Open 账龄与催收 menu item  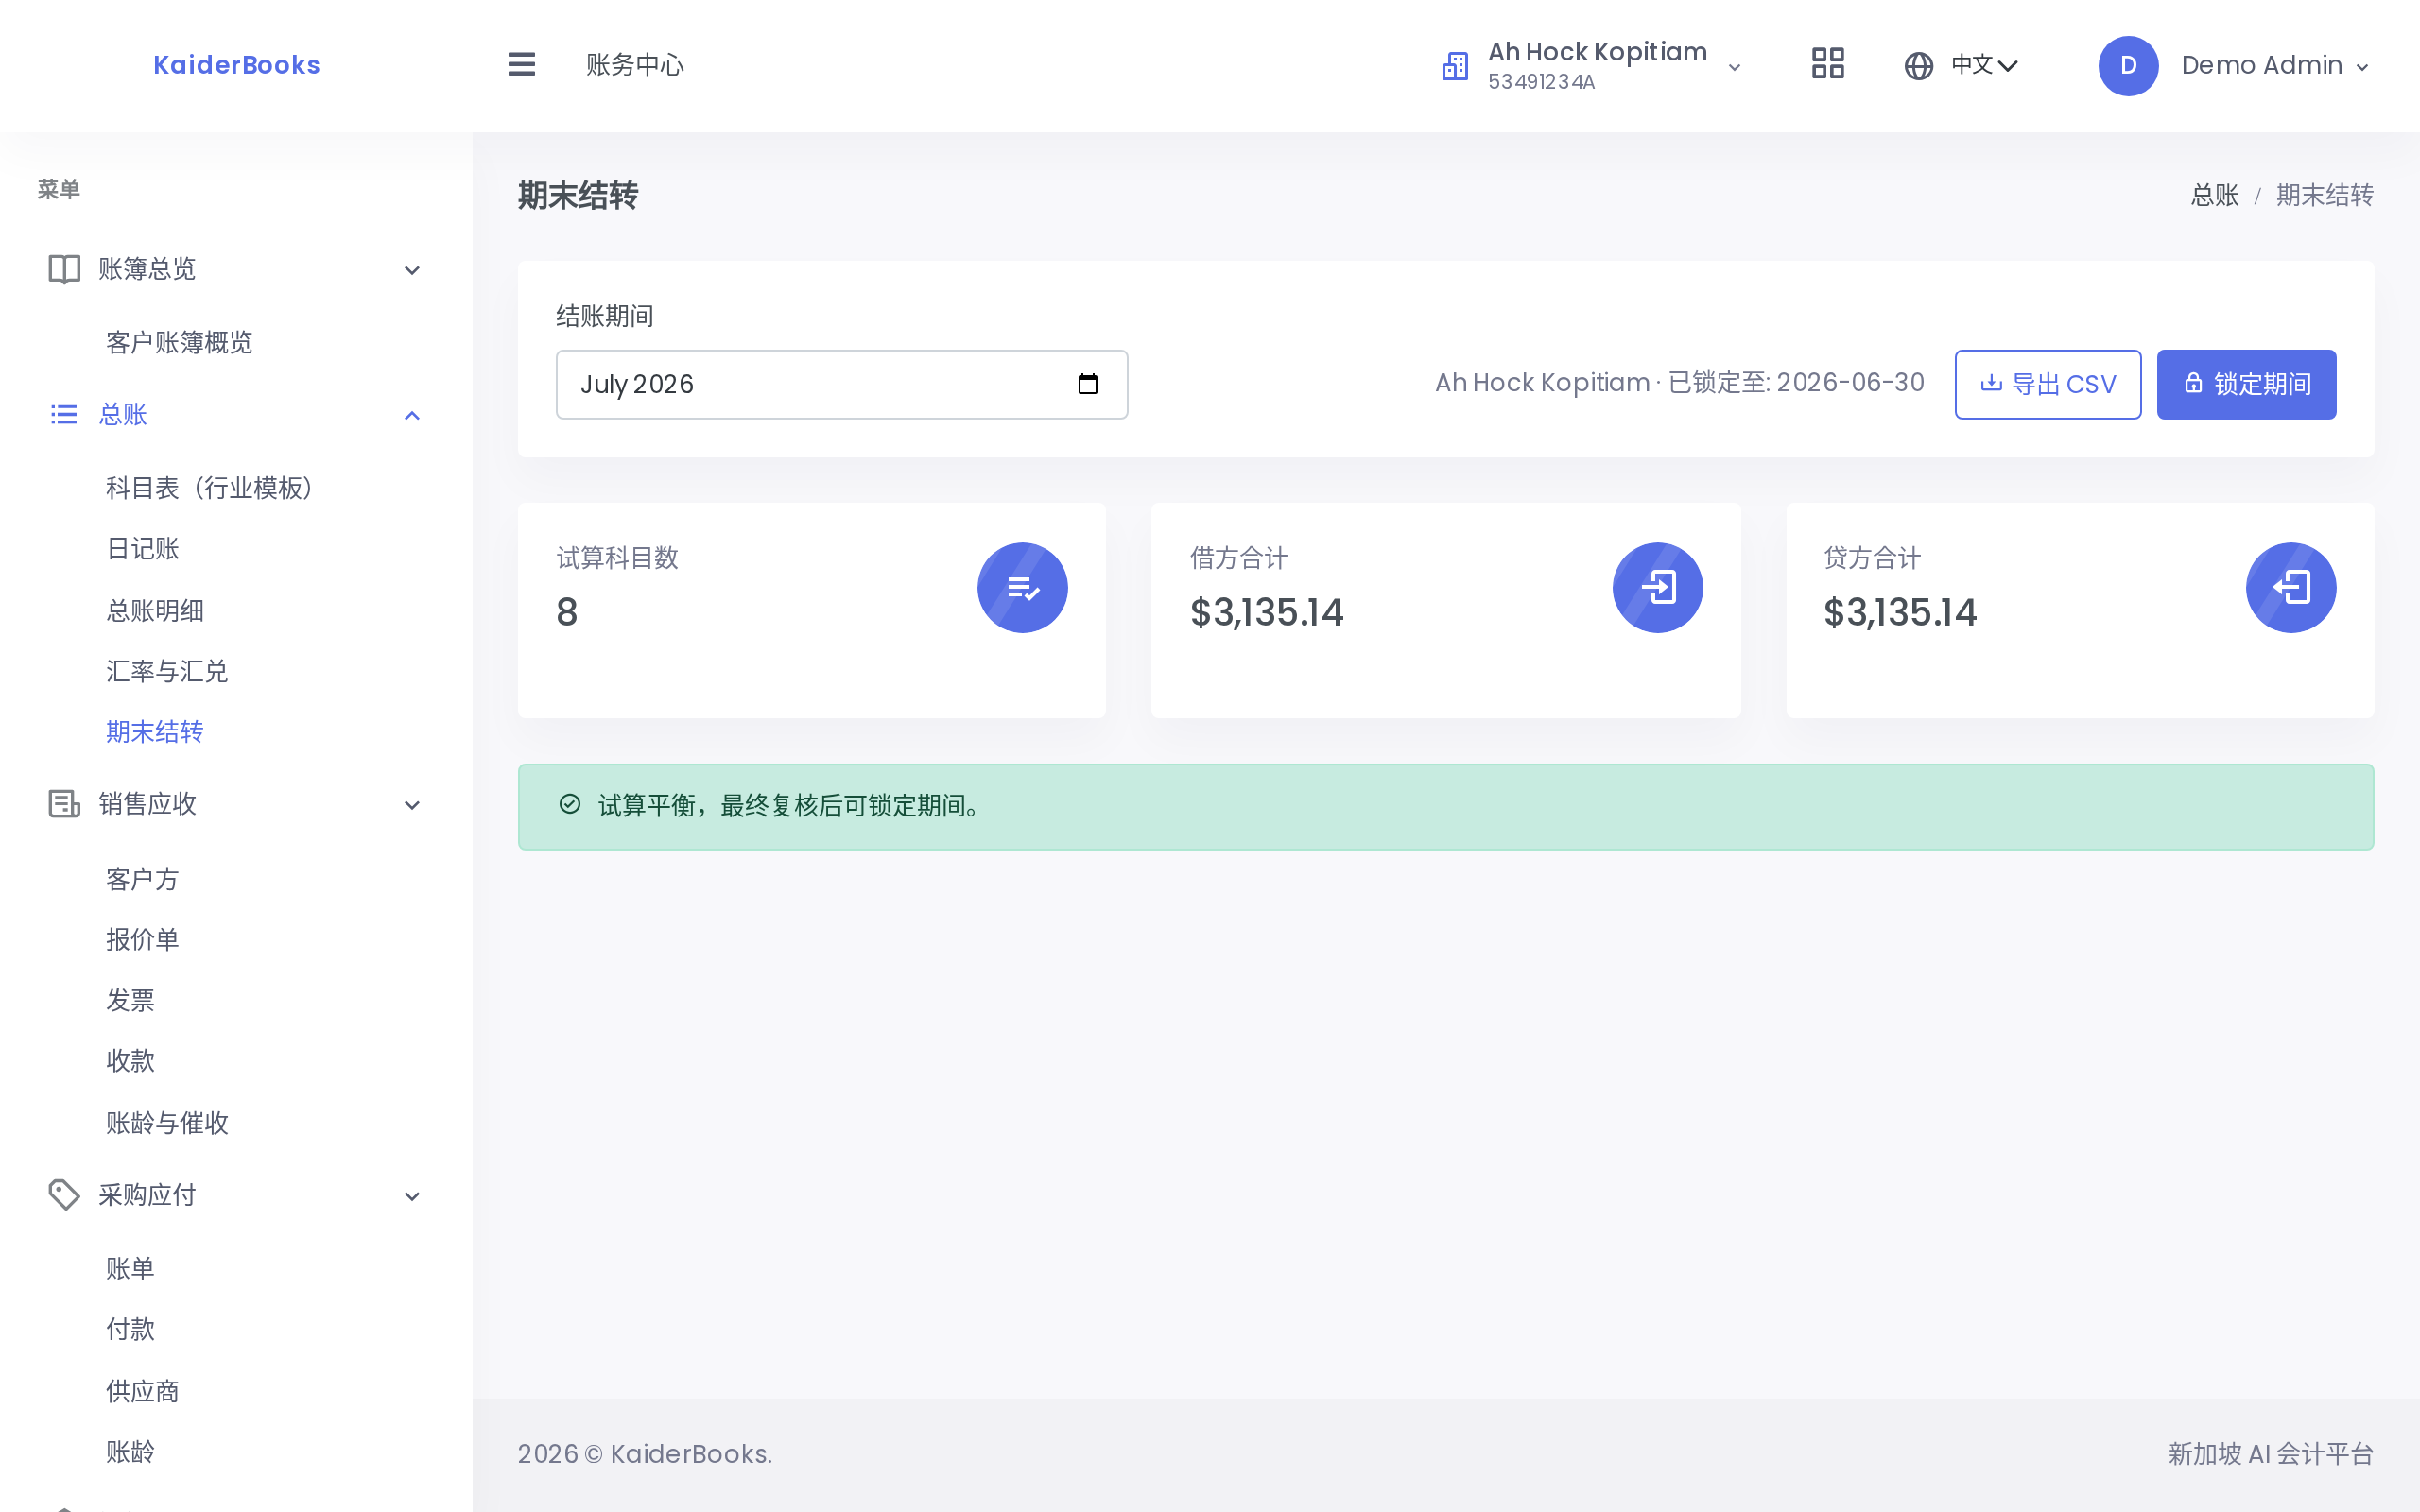point(167,1123)
